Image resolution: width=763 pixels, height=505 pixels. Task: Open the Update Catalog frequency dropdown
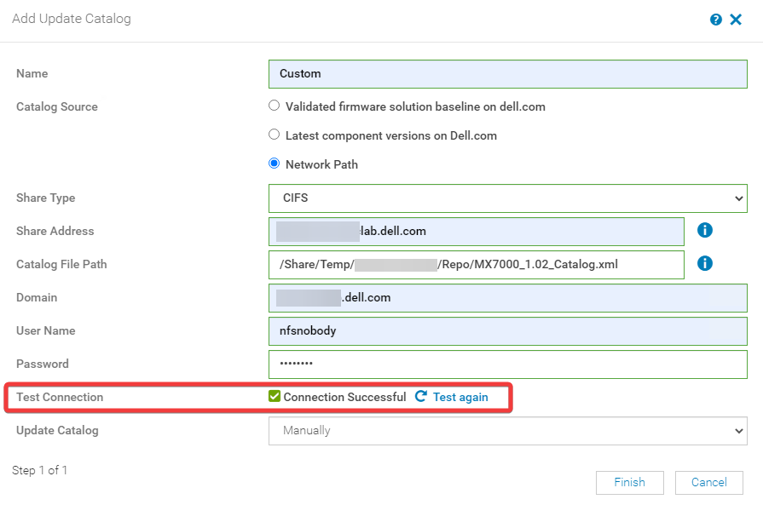click(507, 430)
